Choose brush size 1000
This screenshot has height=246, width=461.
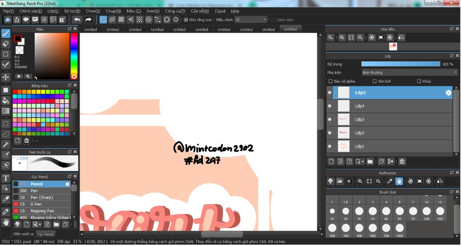coord(400,230)
